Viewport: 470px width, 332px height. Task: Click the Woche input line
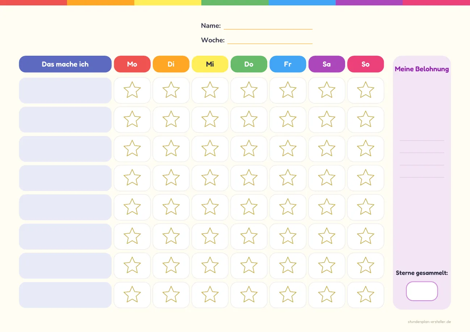[x=270, y=41]
